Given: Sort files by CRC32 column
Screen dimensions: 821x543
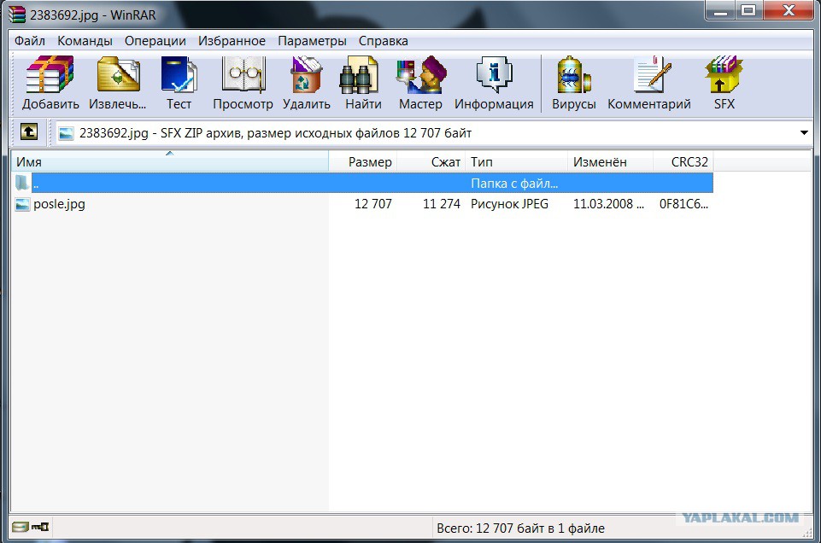Looking at the screenshot, I should 683,161.
